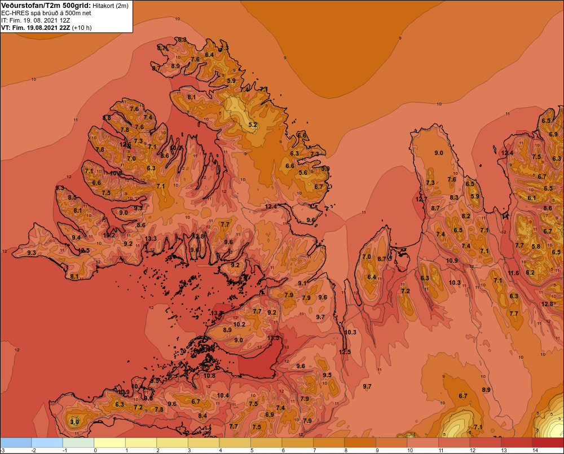Click the 'VT: Fim. 19.08.2021 22Z (+10 h)' line
The height and width of the screenshot is (454, 564).
[46, 28]
